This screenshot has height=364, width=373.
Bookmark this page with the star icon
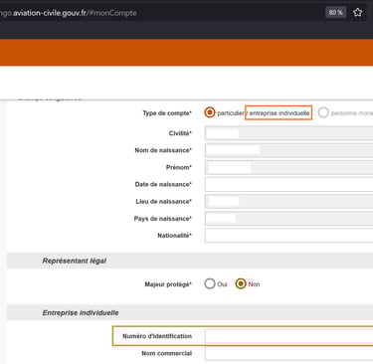click(357, 13)
